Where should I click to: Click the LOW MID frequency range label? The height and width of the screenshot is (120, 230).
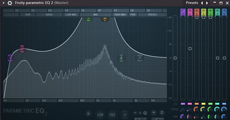(71, 15)
